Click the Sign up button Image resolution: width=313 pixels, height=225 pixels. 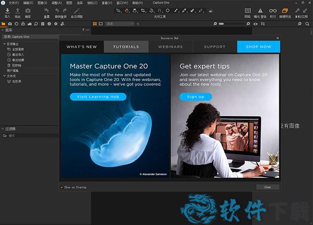(196, 96)
